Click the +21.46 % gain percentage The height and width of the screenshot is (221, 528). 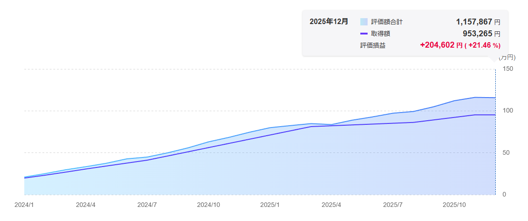pyautogui.click(x=483, y=45)
